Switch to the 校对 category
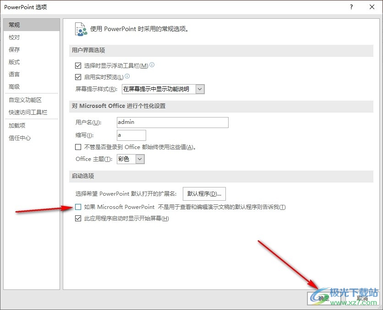The height and width of the screenshot is (310, 383). (14, 37)
